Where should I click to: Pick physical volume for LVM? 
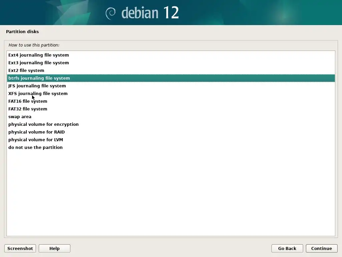coord(171,140)
